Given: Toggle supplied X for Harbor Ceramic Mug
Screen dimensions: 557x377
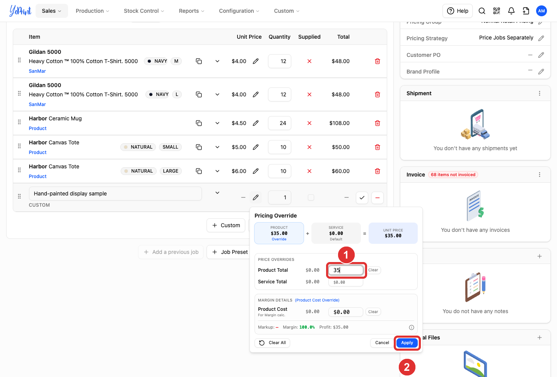Looking at the screenshot, I should click(x=309, y=123).
